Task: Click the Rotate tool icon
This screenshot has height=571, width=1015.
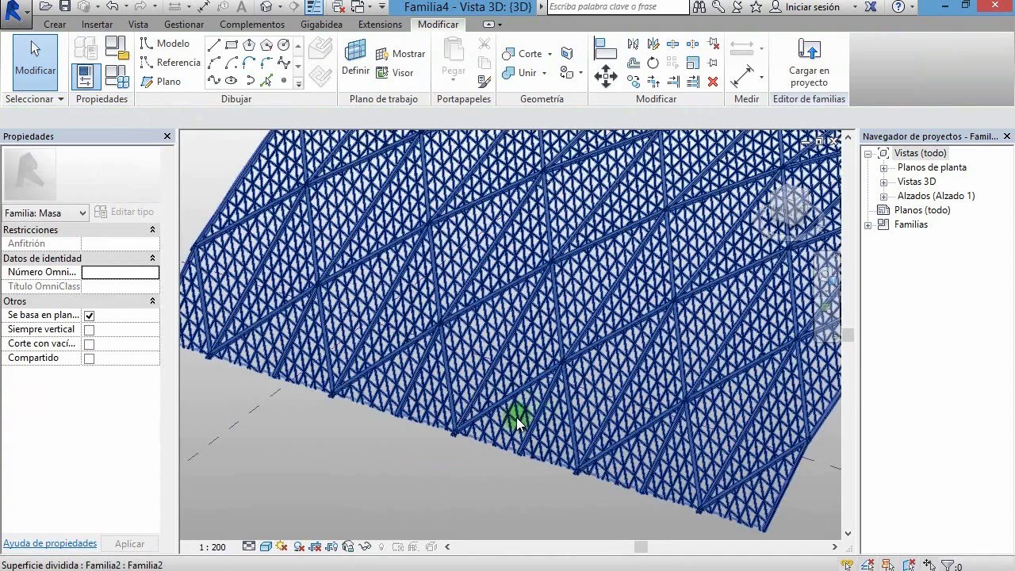Action: pyautogui.click(x=653, y=63)
